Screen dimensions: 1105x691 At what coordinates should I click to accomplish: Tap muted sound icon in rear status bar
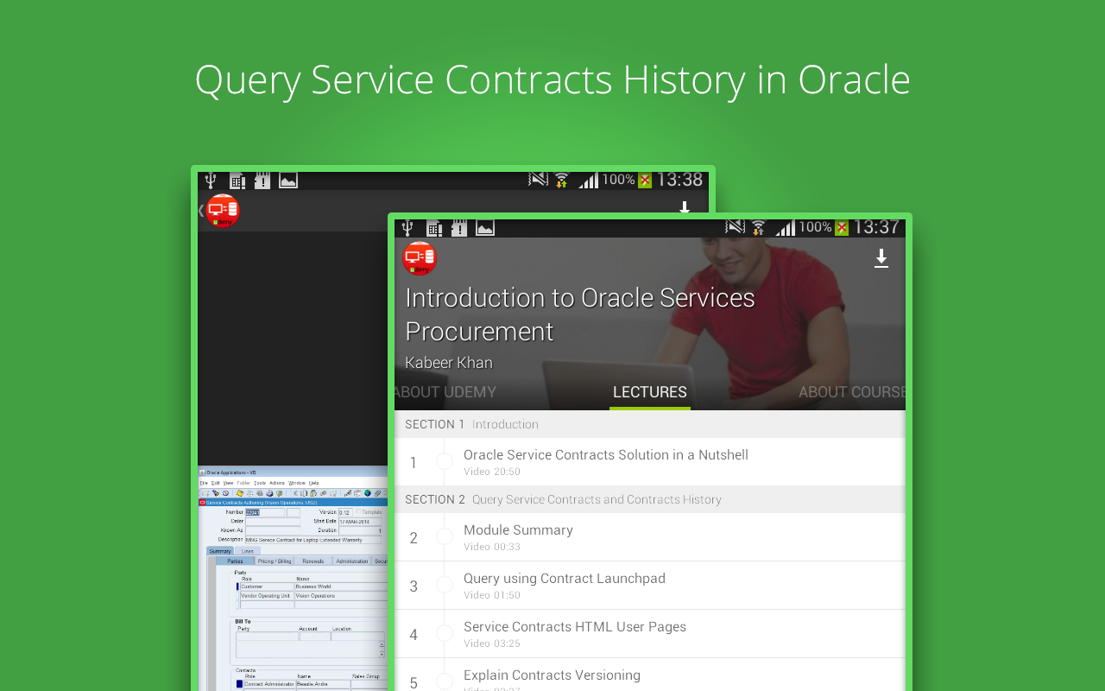tap(539, 180)
